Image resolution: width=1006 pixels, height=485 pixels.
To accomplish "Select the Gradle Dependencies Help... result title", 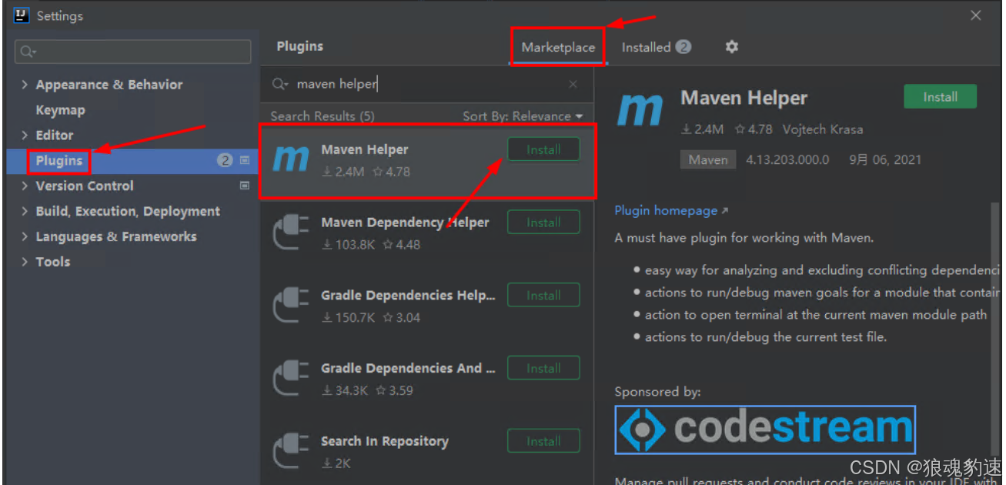I will coord(409,296).
